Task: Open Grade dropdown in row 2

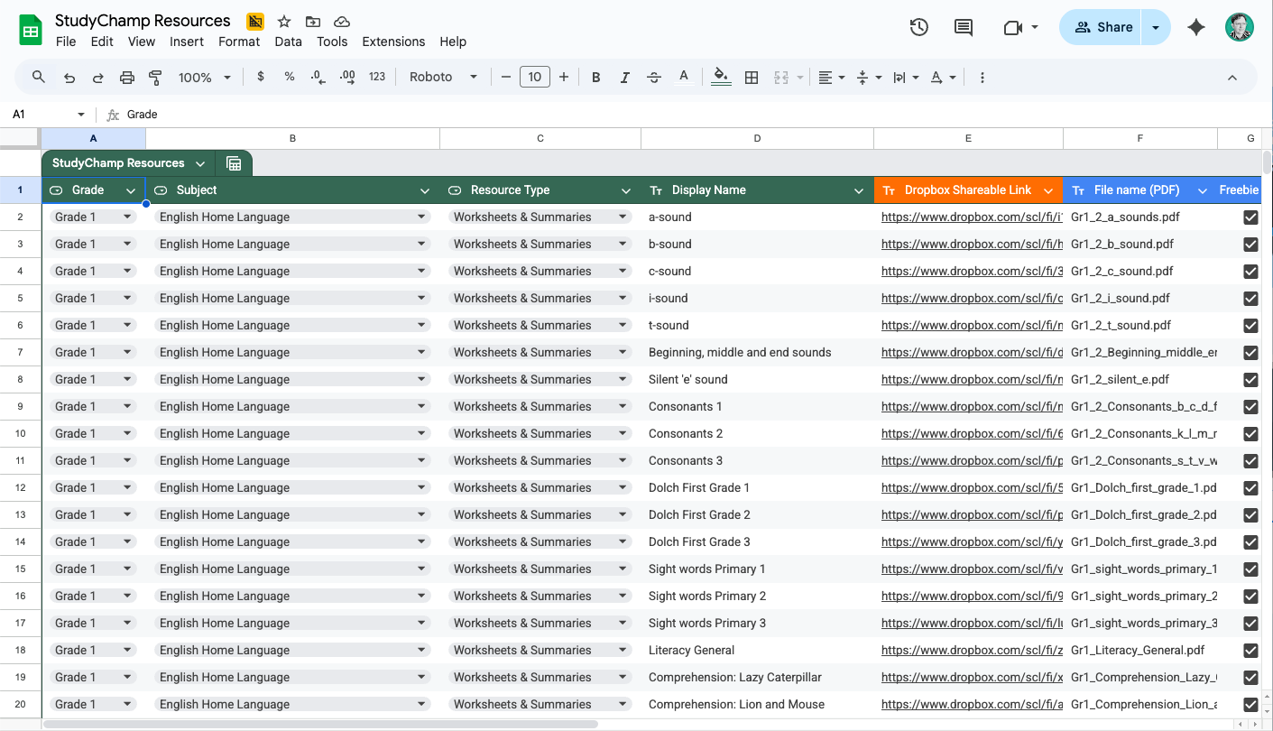Action: click(127, 217)
